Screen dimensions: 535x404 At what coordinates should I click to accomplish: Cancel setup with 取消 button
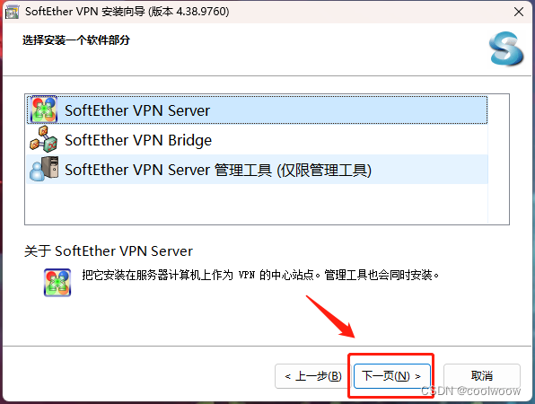click(482, 376)
